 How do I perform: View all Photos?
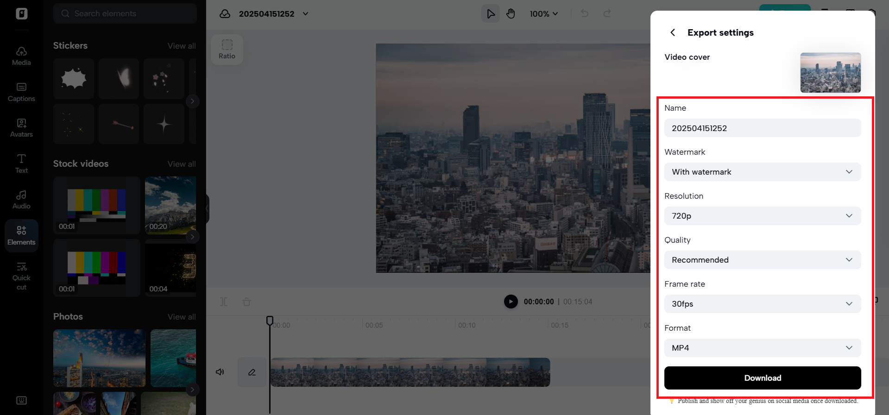pyautogui.click(x=182, y=317)
